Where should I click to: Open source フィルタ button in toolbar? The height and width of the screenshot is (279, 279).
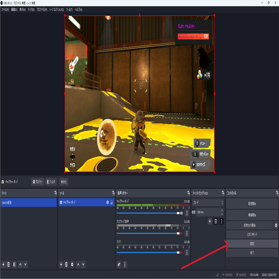pos(51,182)
